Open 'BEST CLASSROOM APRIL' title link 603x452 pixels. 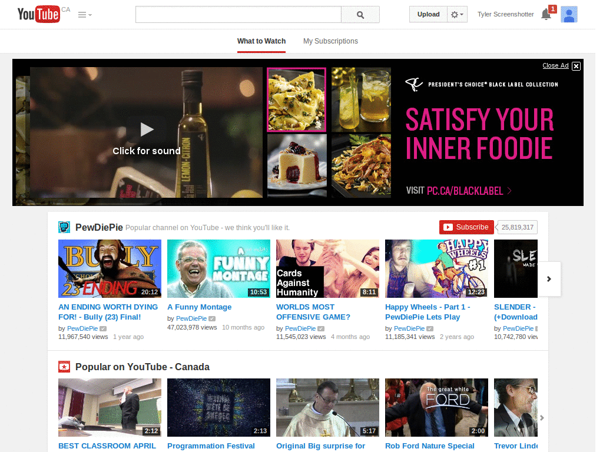[107, 446]
